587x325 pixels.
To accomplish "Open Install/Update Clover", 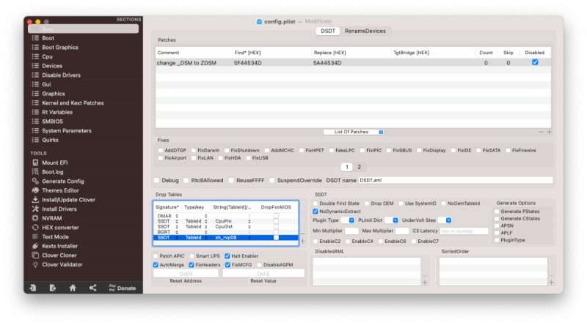I will coord(68,200).
